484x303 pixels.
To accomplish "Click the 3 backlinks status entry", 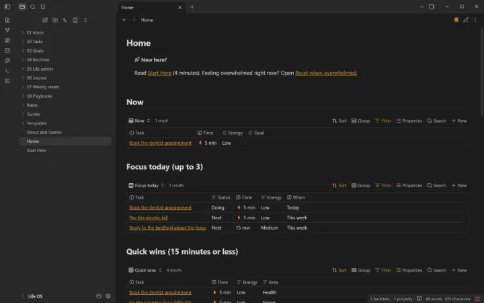I will pos(380,299).
